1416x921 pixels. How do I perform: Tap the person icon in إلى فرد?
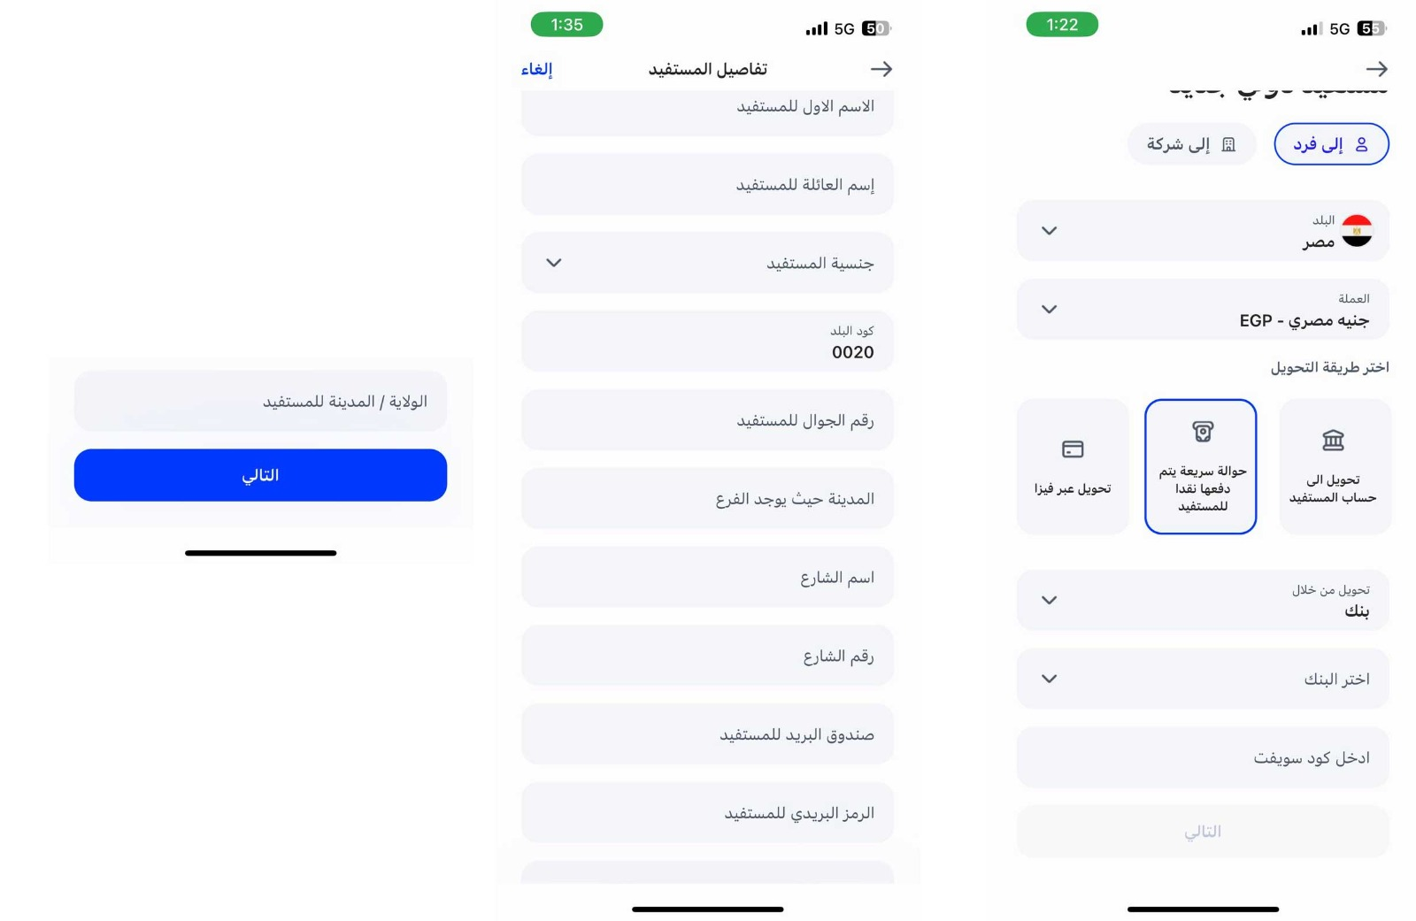coord(1362,144)
